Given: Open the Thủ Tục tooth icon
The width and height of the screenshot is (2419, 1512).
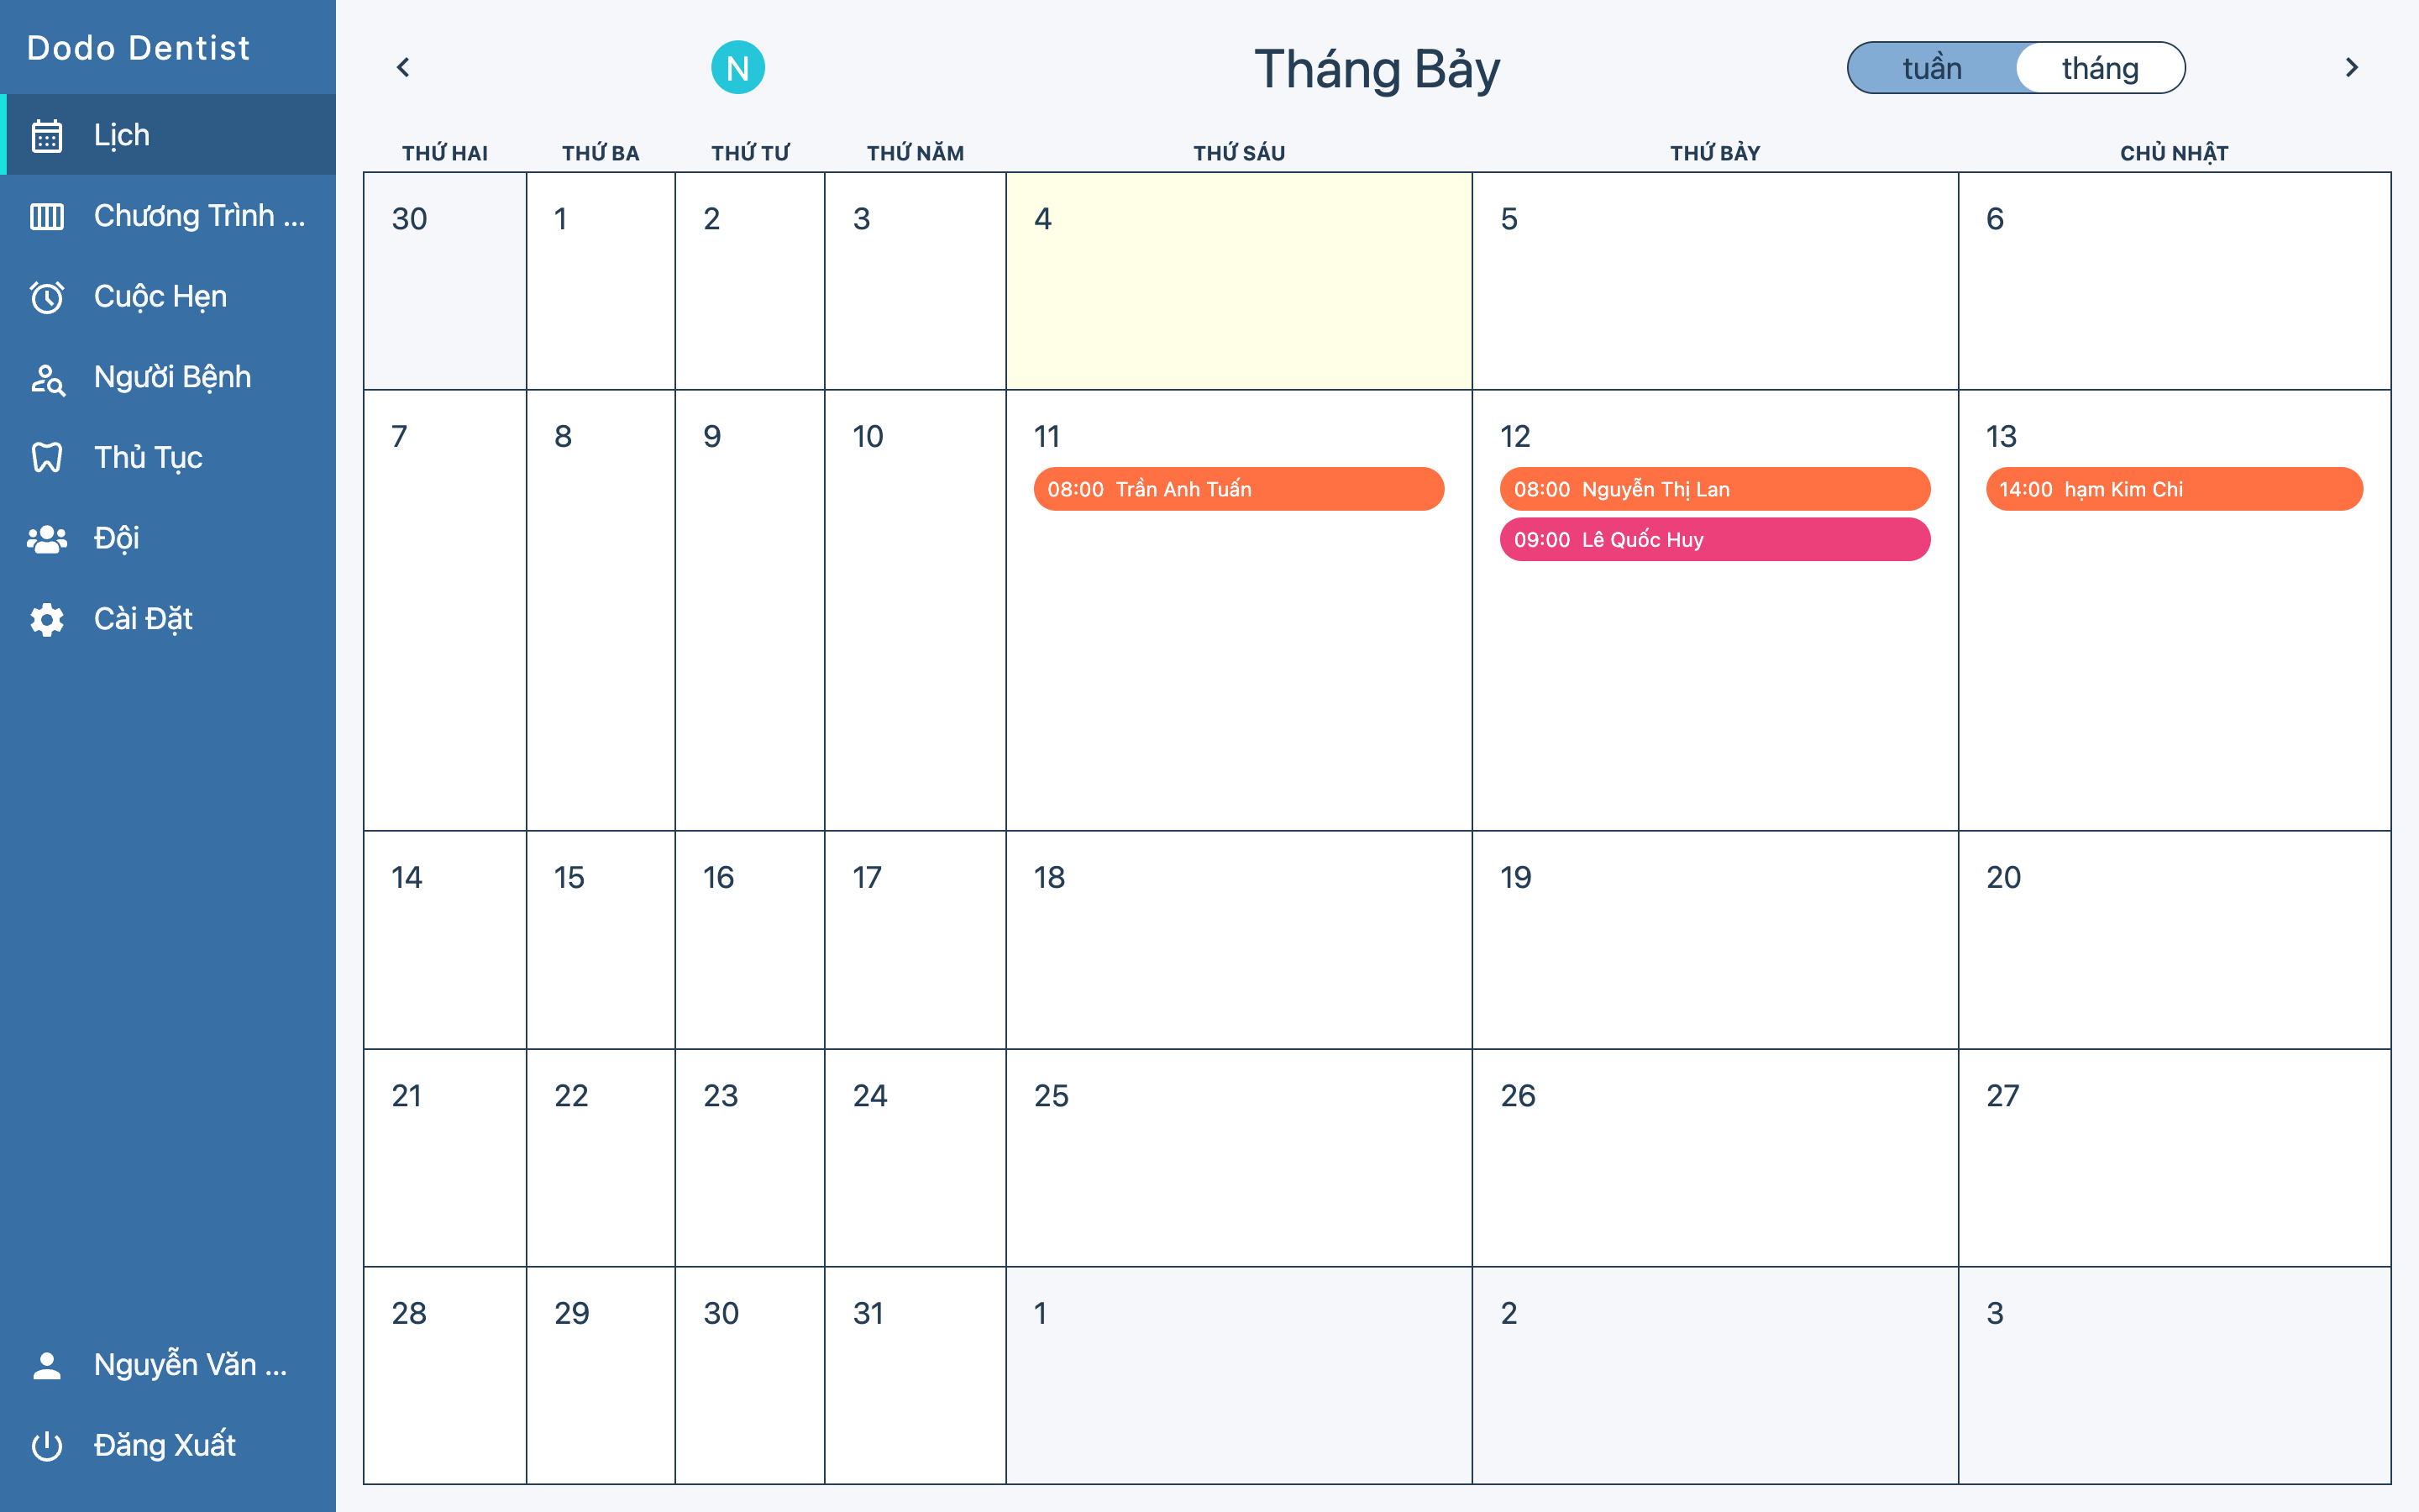Looking at the screenshot, I should pos(47,458).
